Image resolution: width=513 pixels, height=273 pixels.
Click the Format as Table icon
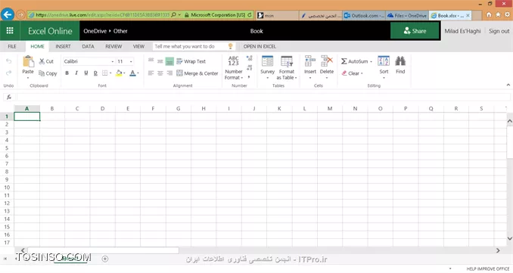[287, 61]
